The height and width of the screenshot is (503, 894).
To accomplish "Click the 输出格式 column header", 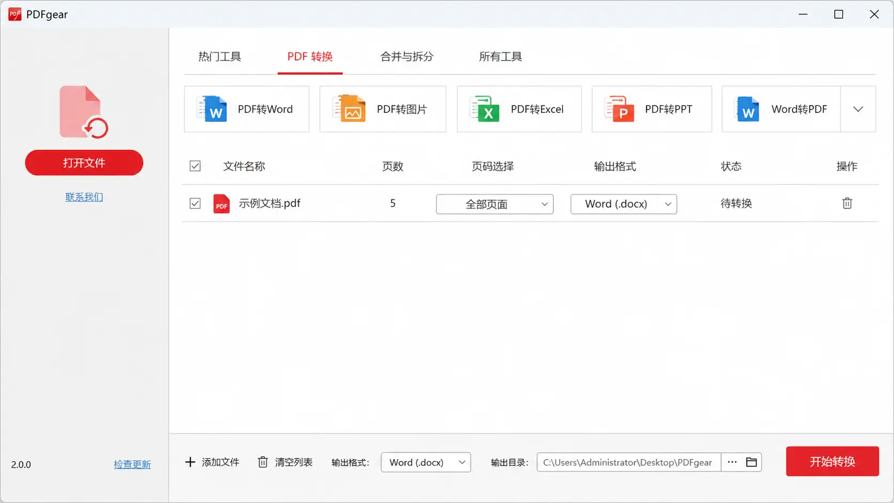I will coord(615,166).
